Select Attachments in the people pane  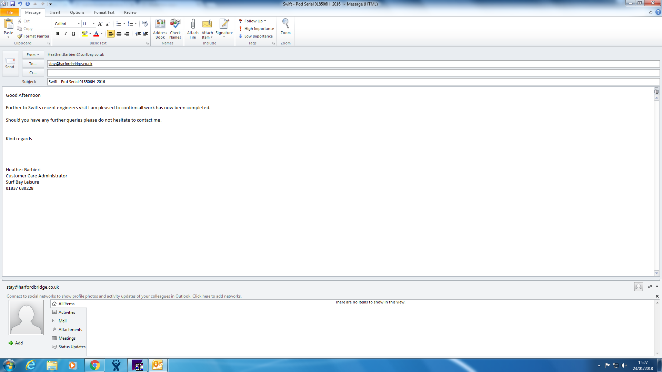pyautogui.click(x=70, y=330)
